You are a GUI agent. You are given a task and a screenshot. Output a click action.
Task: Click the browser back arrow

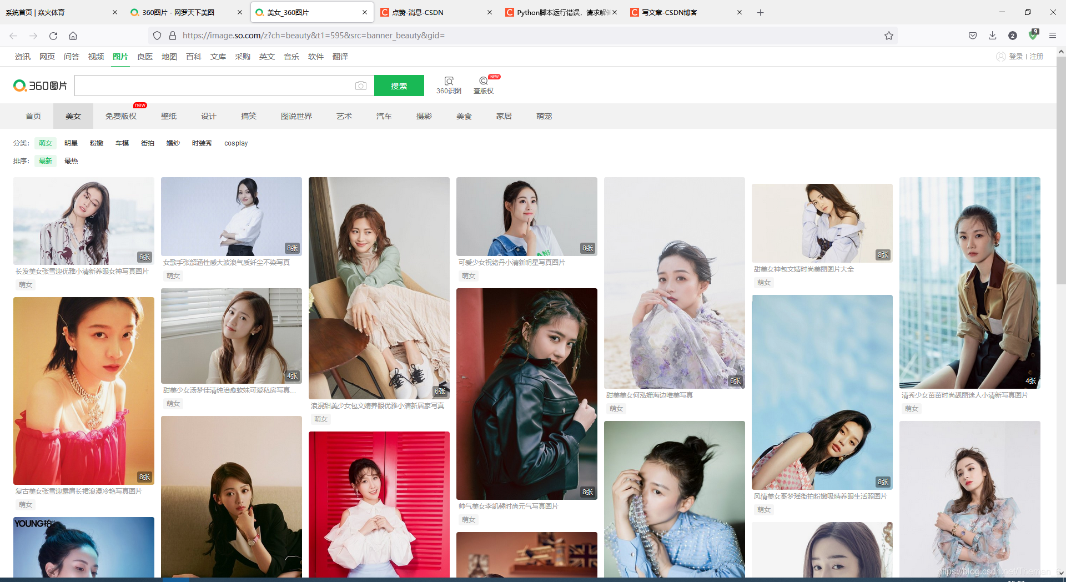(13, 36)
